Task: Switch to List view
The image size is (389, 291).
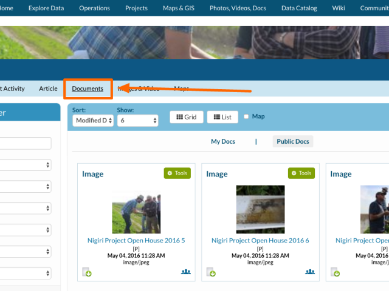Action: pos(222,117)
